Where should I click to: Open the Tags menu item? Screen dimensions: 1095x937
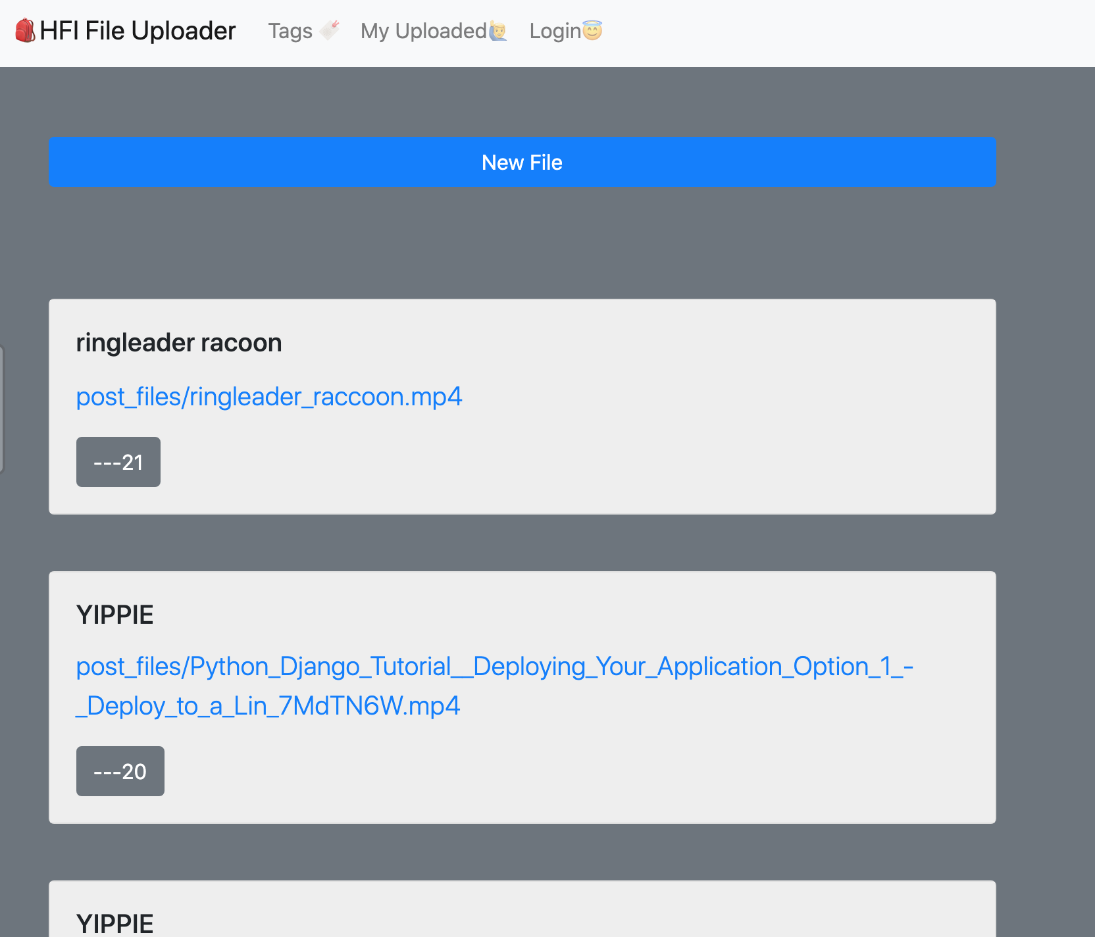(303, 31)
